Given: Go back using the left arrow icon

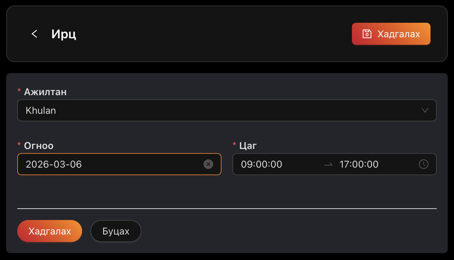Looking at the screenshot, I should pyautogui.click(x=34, y=34).
